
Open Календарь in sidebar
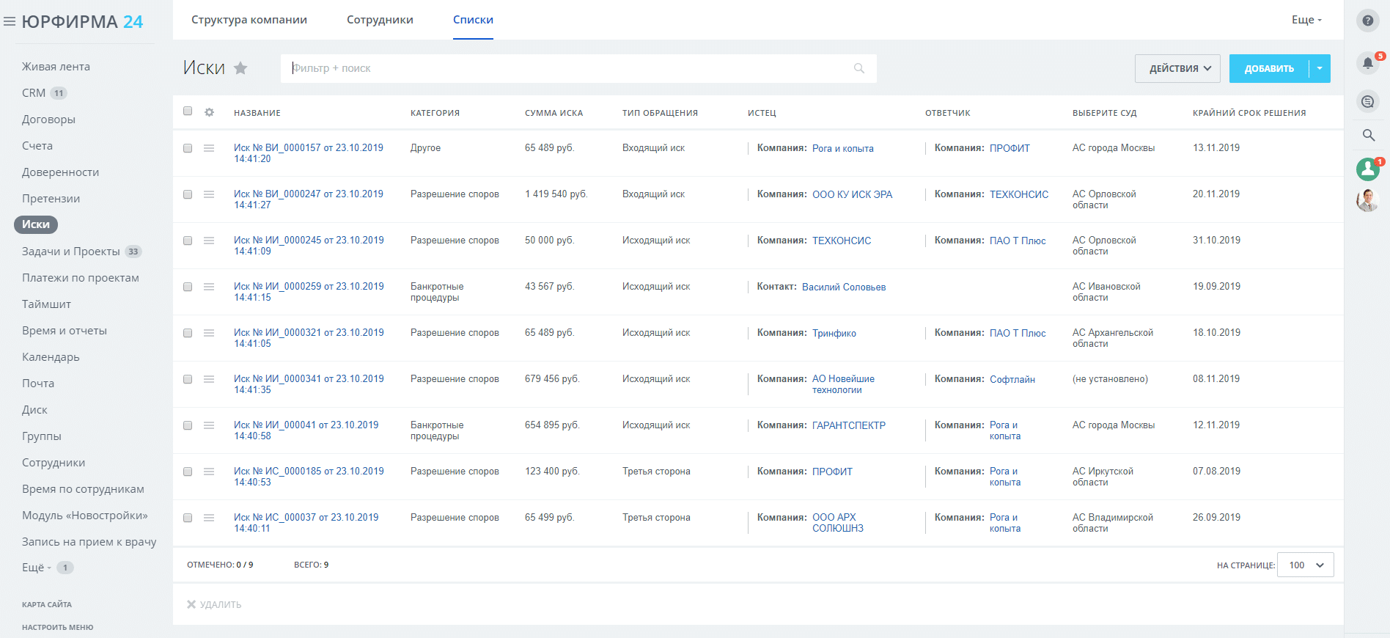click(51, 357)
